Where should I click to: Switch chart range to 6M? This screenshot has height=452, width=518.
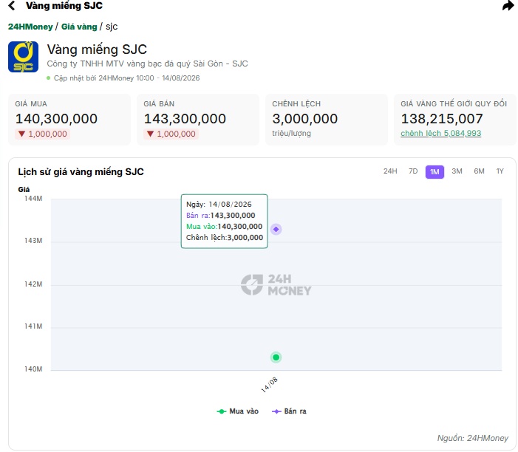tap(479, 171)
